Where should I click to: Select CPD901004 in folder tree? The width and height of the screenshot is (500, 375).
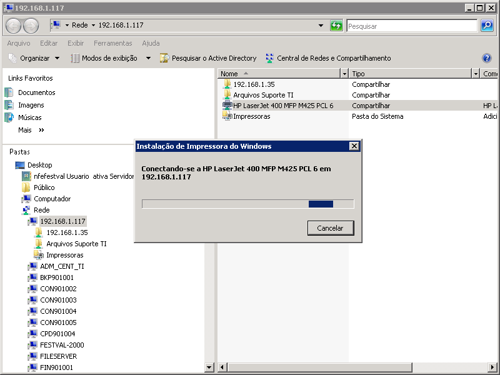click(57, 334)
